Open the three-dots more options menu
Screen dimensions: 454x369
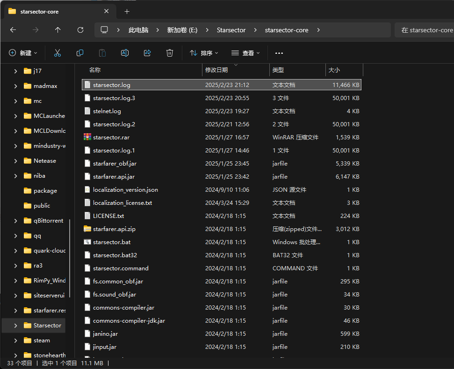coord(279,53)
